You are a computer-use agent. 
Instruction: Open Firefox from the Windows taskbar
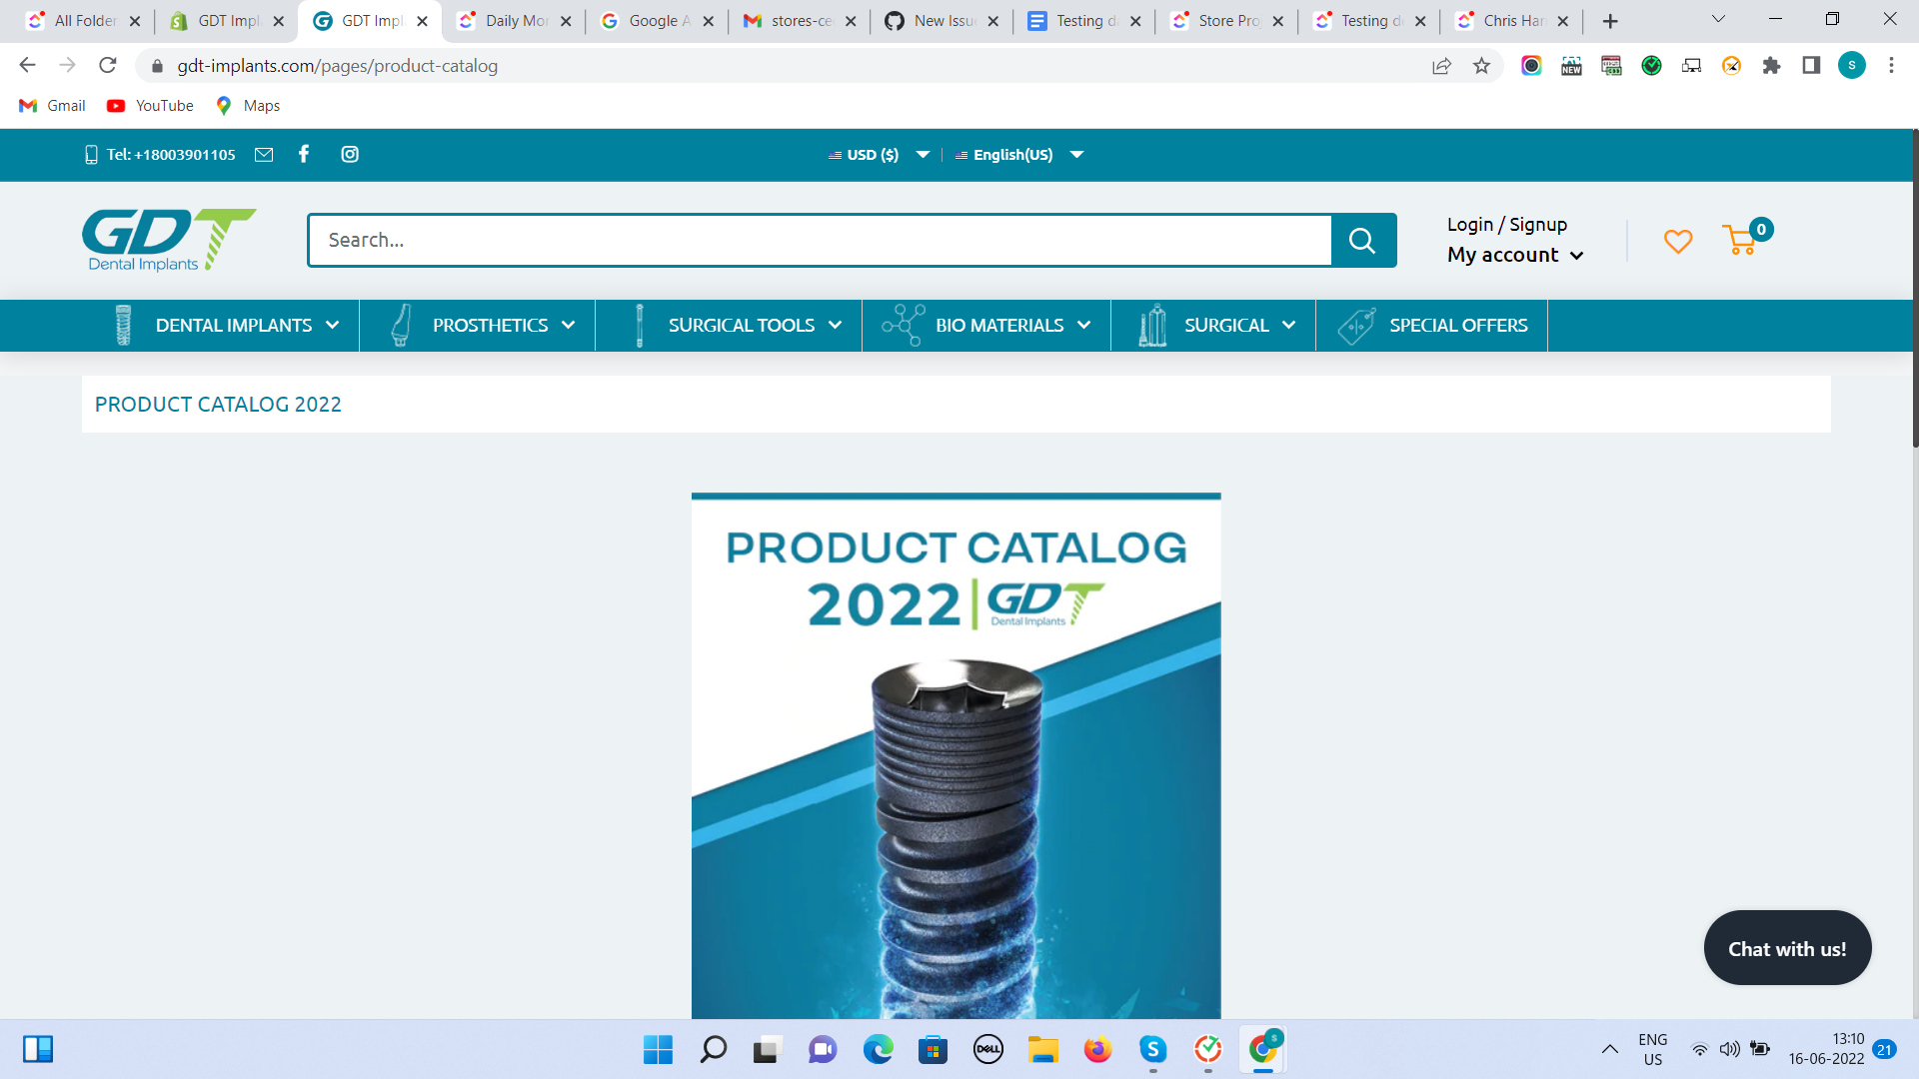click(x=1097, y=1049)
